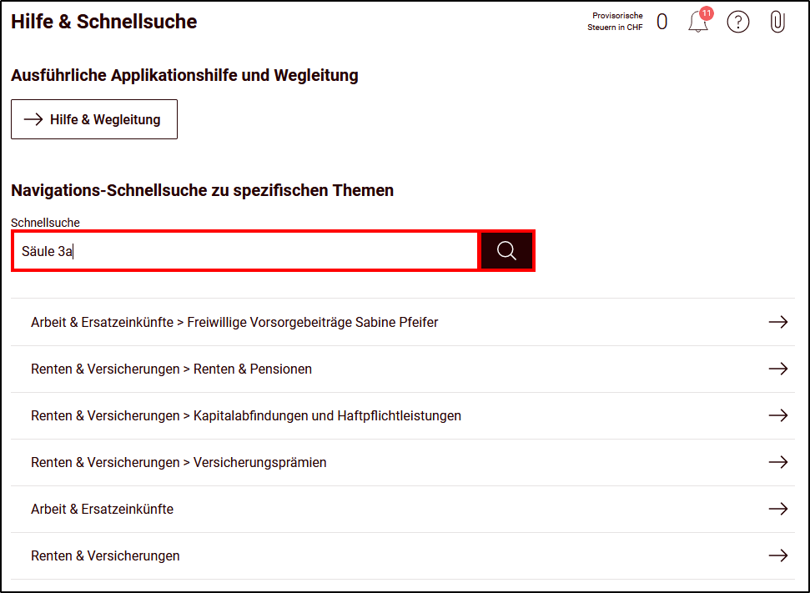Open the Hilfe & Wegleitung button
The height and width of the screenshot is (593, 810).
click(94, 119)
